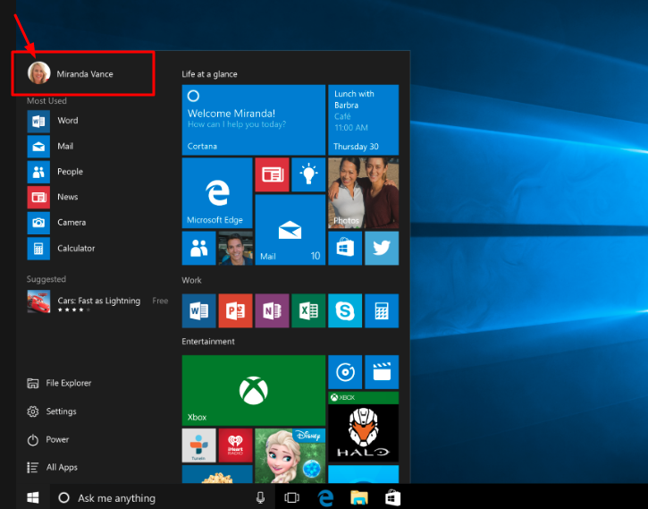Open Mail in the Most Used list
648x509 pixels.
50,147
